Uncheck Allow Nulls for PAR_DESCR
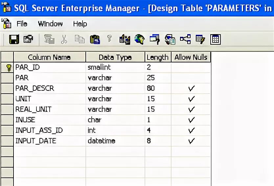 [191, 88]
